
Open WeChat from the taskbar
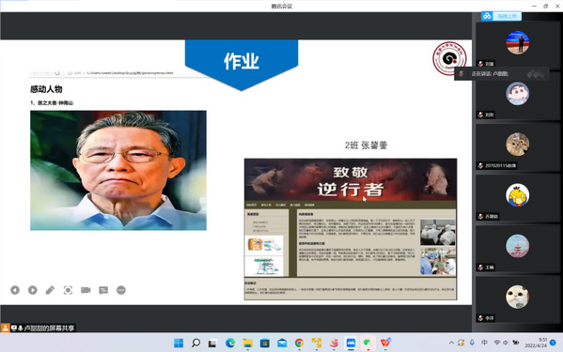(368, 343)
